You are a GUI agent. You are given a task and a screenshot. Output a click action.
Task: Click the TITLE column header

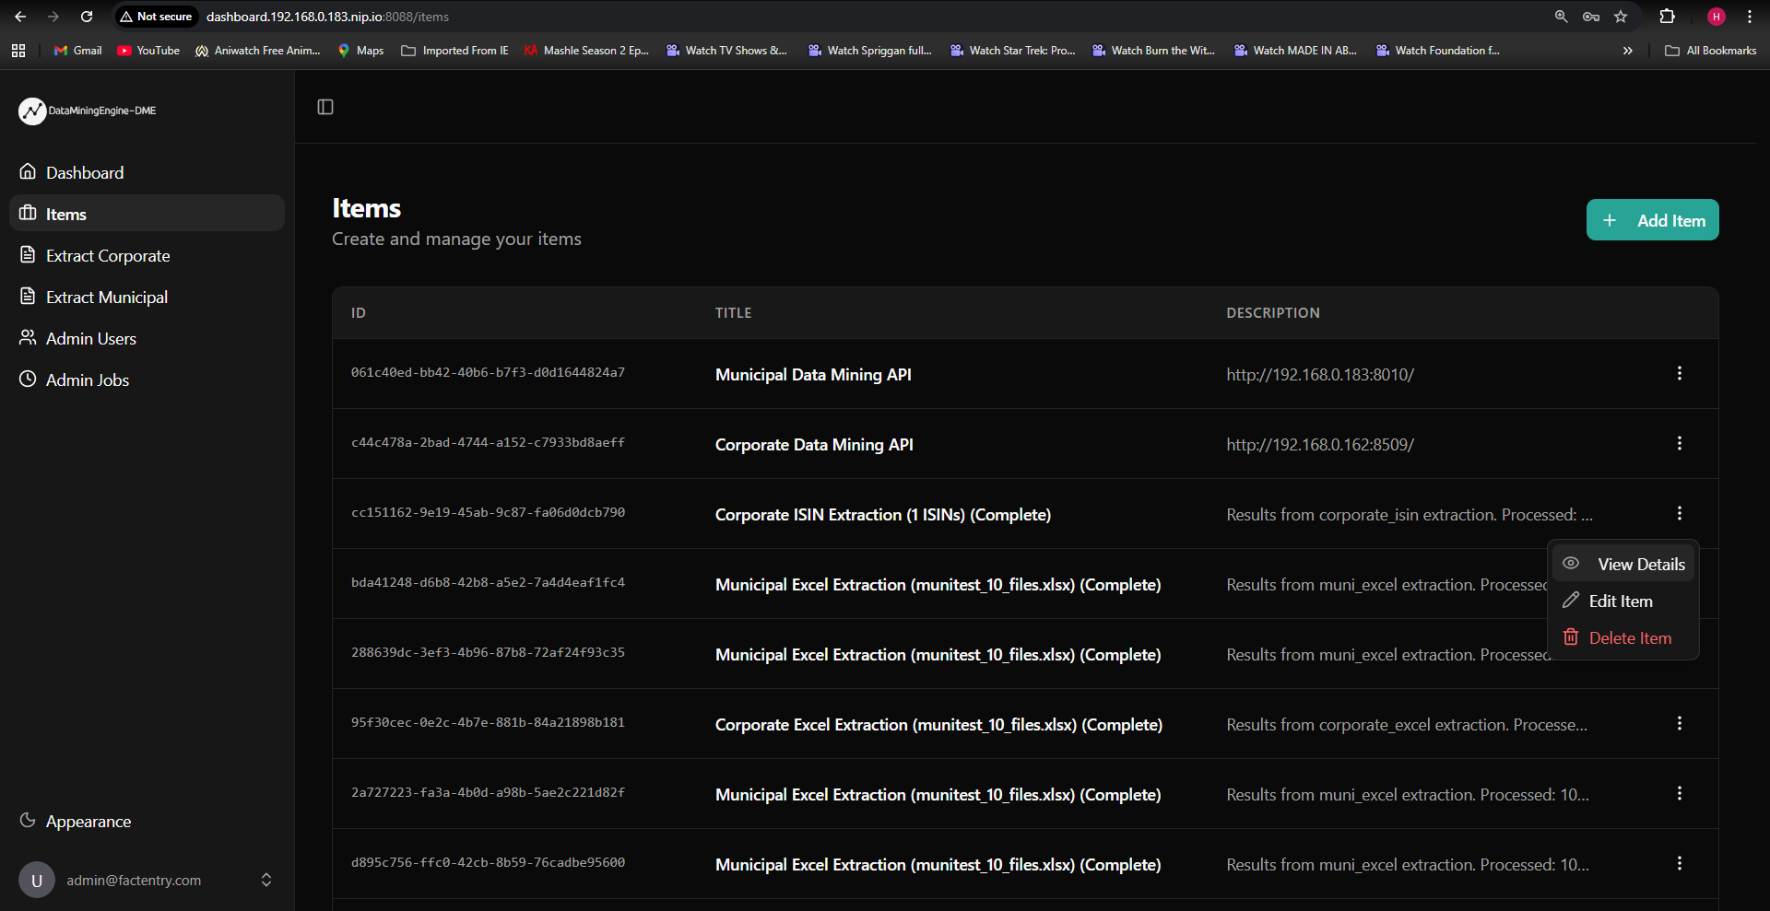point(733,313)
